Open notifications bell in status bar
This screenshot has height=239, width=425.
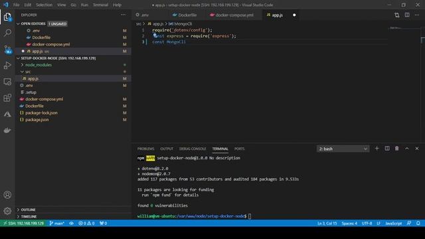[418, 223]
